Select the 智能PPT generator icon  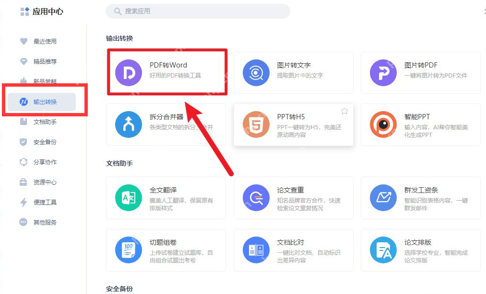coord(382,124)
